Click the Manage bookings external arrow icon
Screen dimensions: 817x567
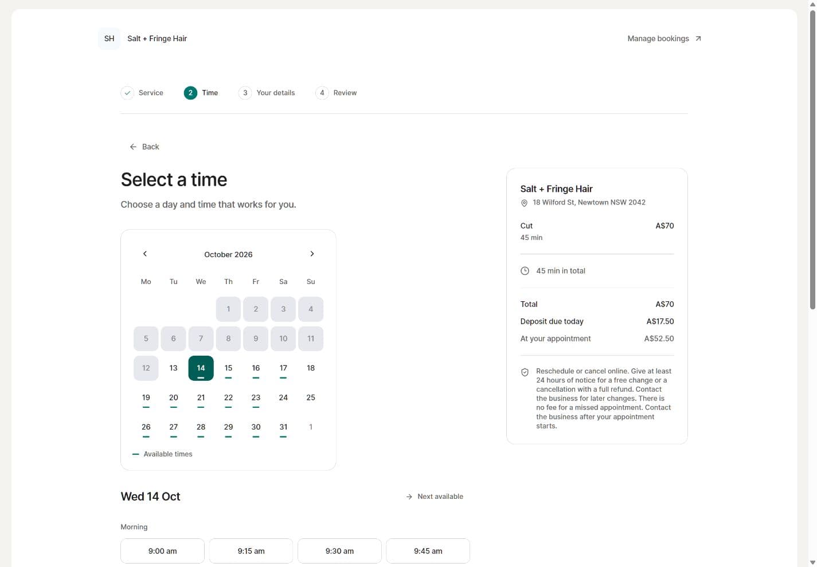[698, 38]
